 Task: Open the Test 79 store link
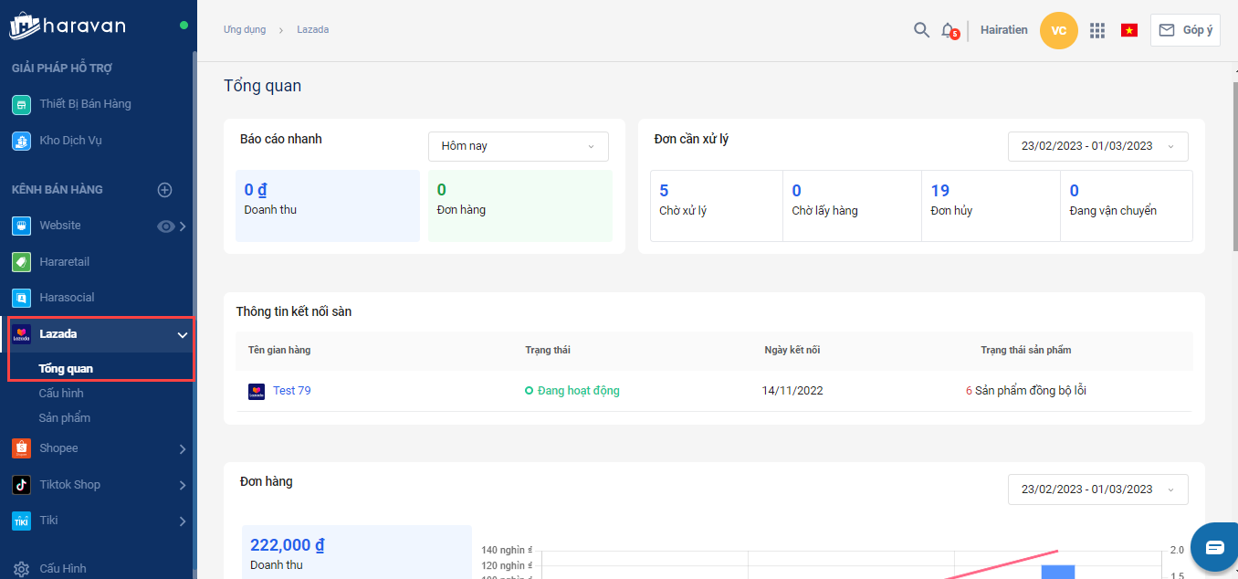[291, 391]
